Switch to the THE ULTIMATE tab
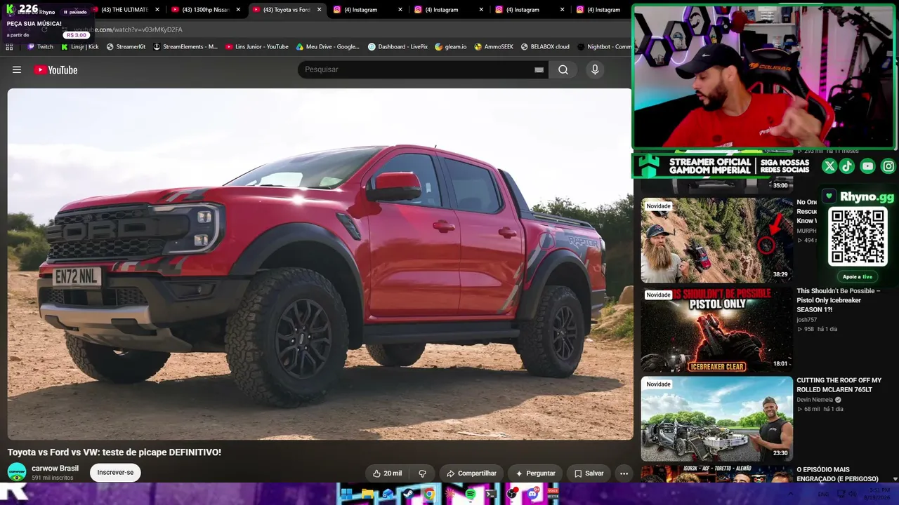The image size is (899, 505). coord(125,10)
